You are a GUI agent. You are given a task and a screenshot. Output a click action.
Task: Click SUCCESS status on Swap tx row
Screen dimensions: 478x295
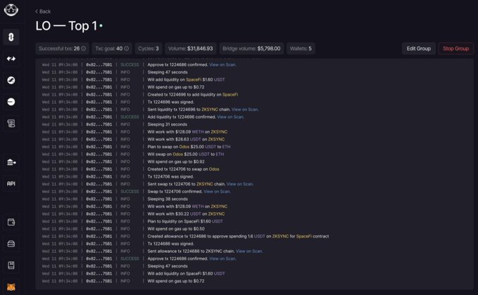(x=130, y=192)
